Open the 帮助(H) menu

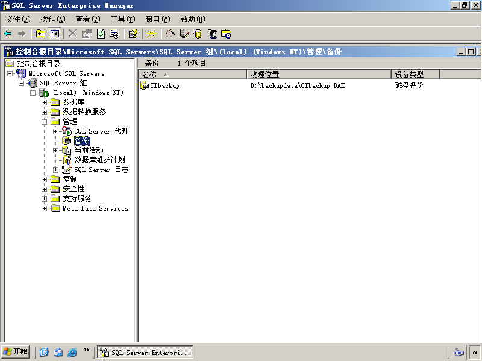(193, 19)
